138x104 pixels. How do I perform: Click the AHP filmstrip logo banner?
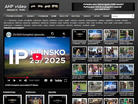pyautogui.click(x=44, y=6)
